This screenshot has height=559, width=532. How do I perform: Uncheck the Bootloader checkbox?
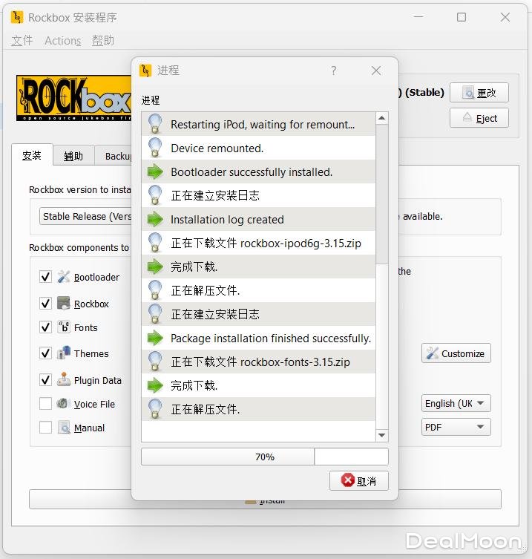pos(45,277)
